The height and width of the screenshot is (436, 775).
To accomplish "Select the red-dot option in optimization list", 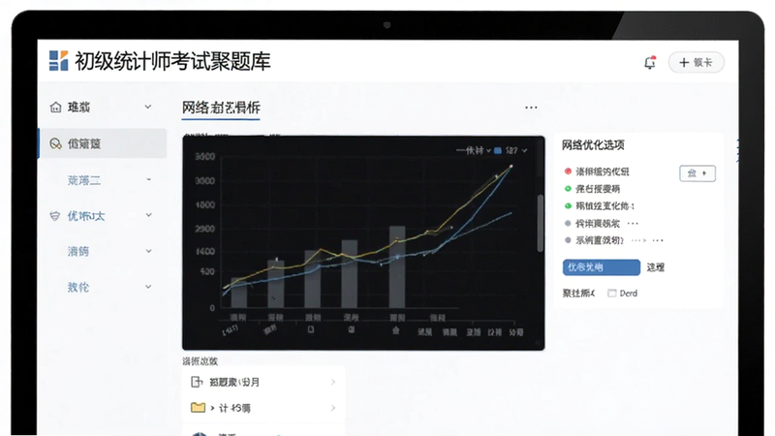I will pyautogui.click(x=597, y=171).
